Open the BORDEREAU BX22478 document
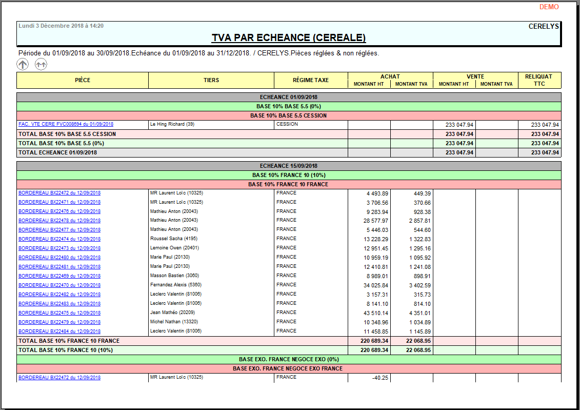 59,221
